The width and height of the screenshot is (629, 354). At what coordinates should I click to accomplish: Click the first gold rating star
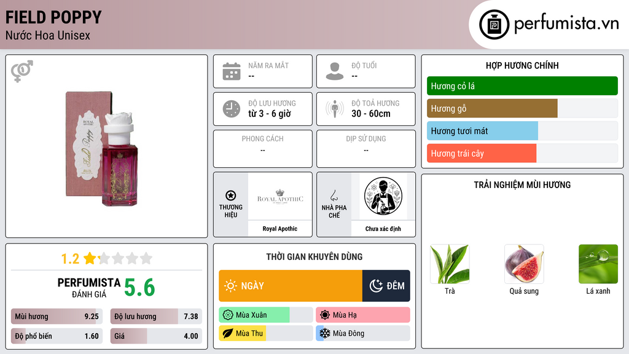click(x=90, y=258)
